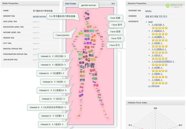Click the 电影 axis label on Hobbies Favor radar chart
This screenshot has height=129, width=186.
tap(155, 108)
